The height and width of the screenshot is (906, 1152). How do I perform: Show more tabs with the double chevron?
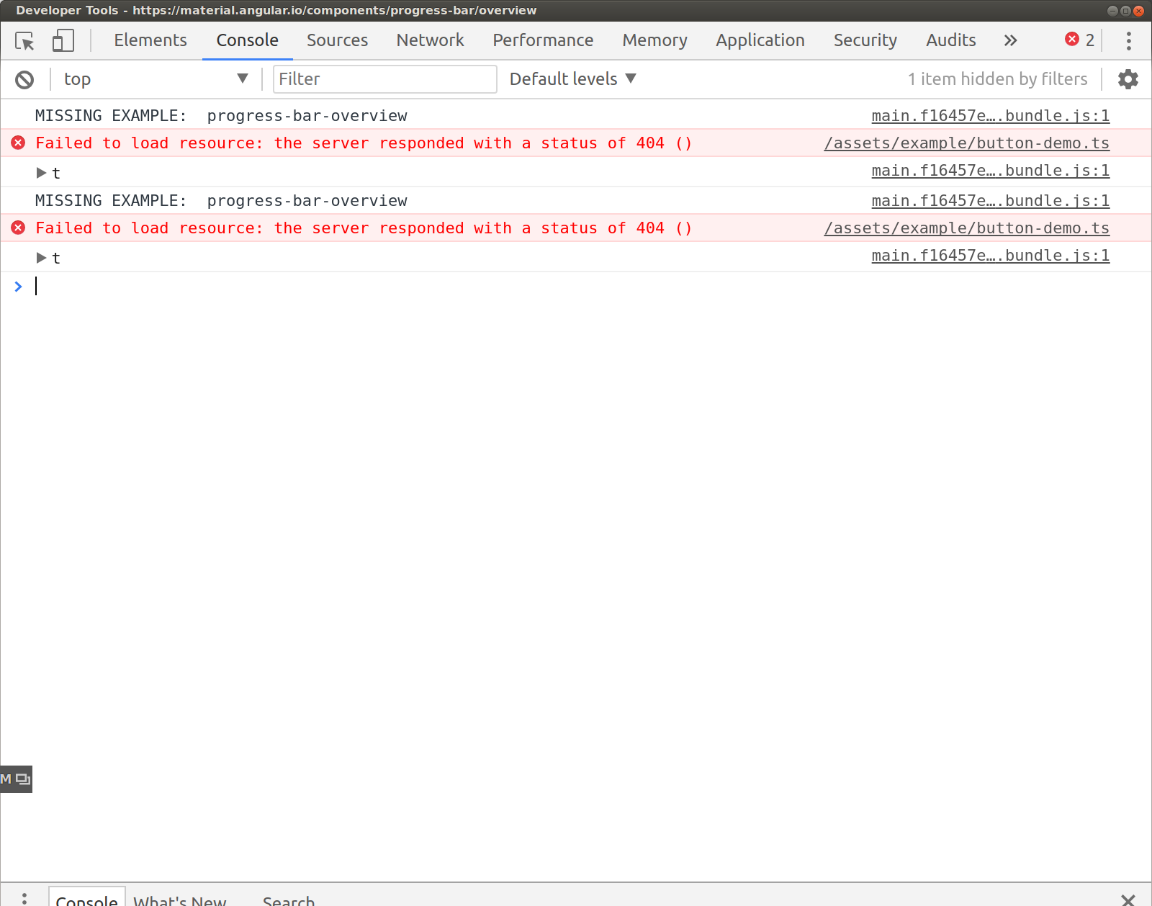(1010, 40)
